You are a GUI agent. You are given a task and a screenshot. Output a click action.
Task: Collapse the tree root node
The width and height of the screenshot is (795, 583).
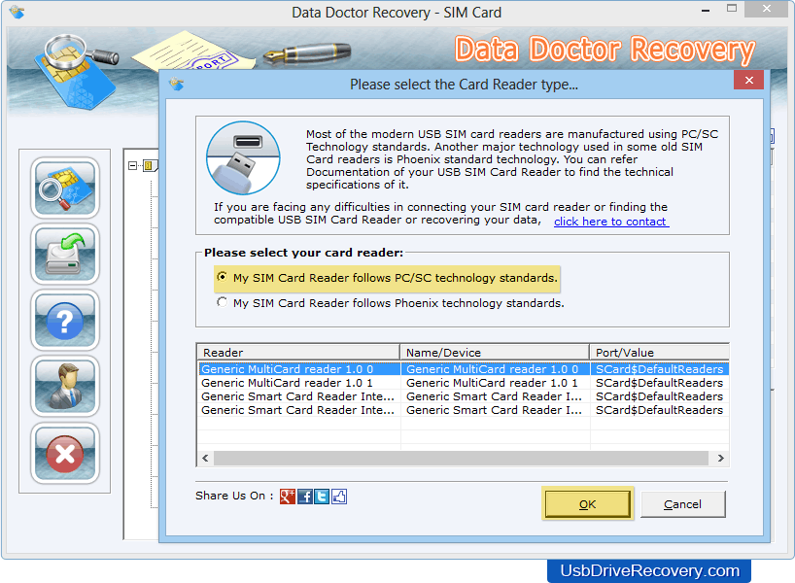(132, 166)
